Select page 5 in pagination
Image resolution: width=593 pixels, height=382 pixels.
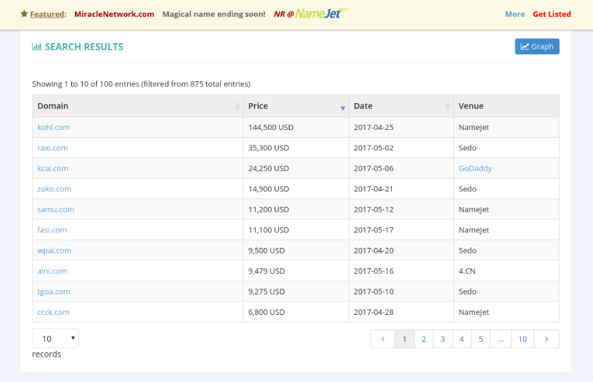click(x=481, y=339)
